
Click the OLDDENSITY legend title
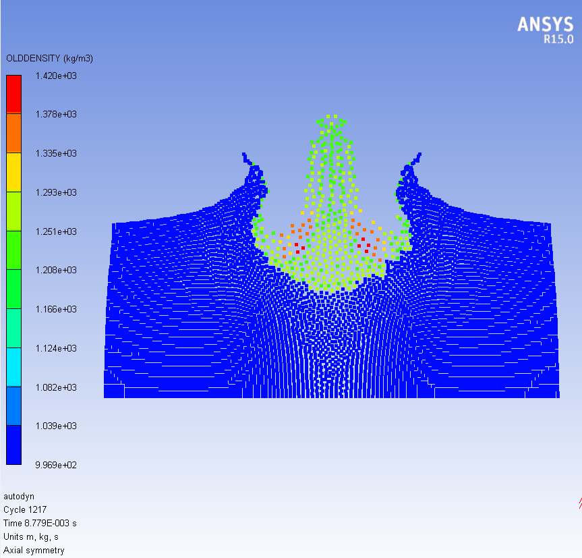[x=49, y=59]
